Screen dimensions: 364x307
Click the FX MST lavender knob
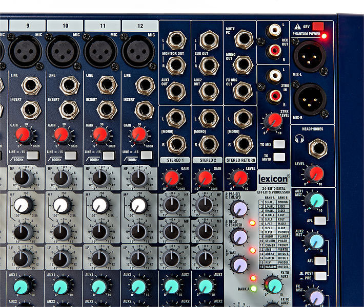(316, 298)
